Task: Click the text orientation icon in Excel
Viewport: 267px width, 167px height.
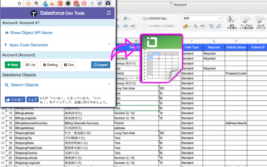Action: pyautogui.click(x=126, y=18)
